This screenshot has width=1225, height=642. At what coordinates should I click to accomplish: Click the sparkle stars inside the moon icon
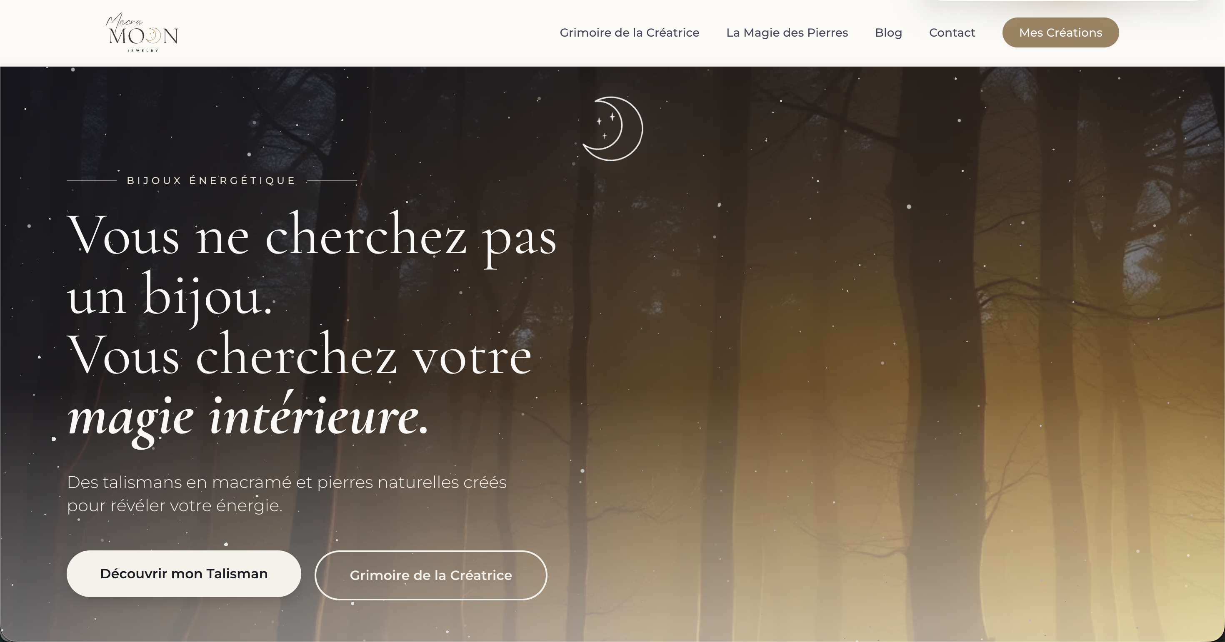[605, 125]
